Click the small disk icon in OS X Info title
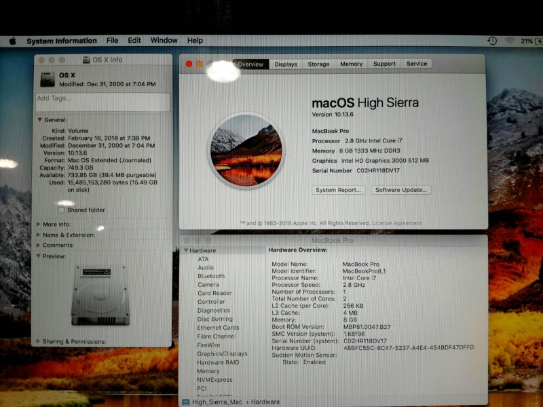This screenshot has height=407, width=543. (86, 60)
